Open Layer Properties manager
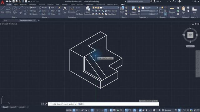 [x=88, y=11]
